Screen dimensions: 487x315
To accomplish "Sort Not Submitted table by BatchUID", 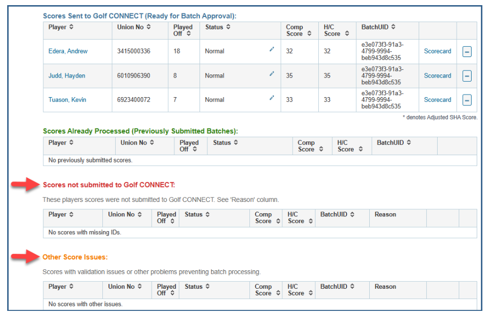I will pos(352,214).
